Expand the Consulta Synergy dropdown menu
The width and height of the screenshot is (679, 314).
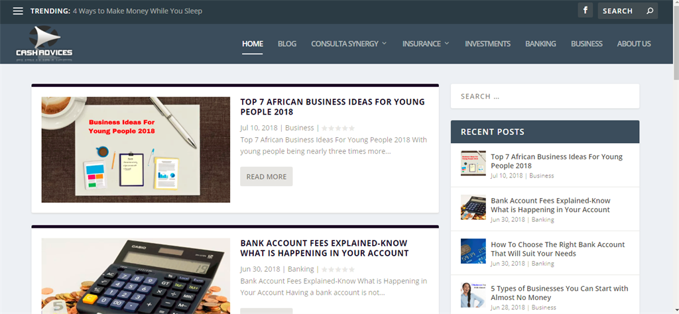click(x=349, y=44)
